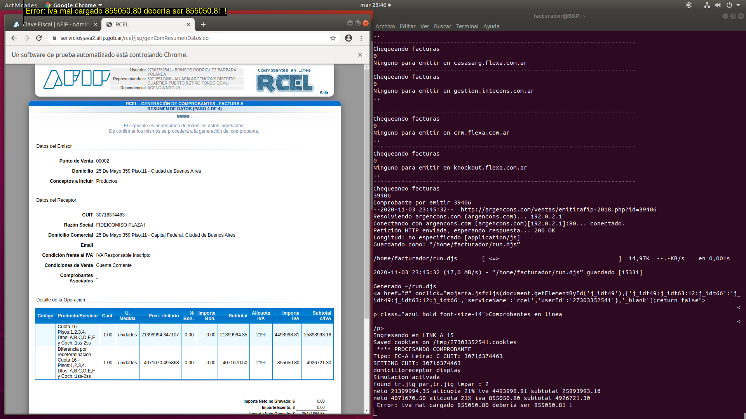The height and width of the screenshot is (419, 746).
Task: Open Chrome three-dot menu
Action: (x=361, y=38)
